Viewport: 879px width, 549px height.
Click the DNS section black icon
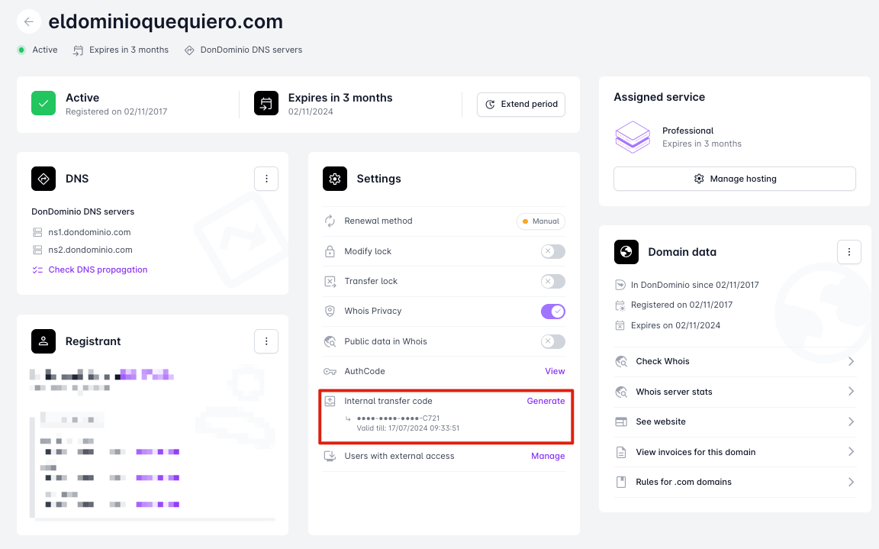[43, 179]
